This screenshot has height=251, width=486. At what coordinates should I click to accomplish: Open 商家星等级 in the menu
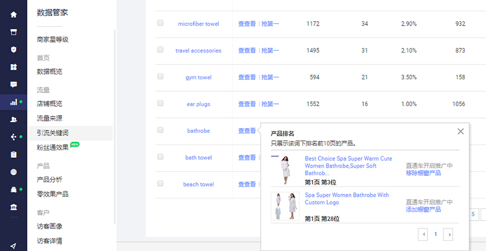(52, 40)
